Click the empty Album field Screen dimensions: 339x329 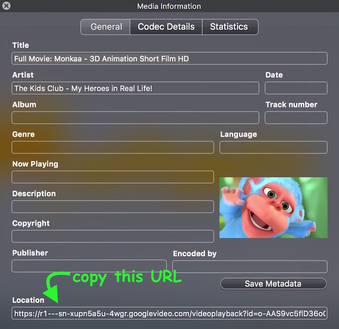click(135, 118)
